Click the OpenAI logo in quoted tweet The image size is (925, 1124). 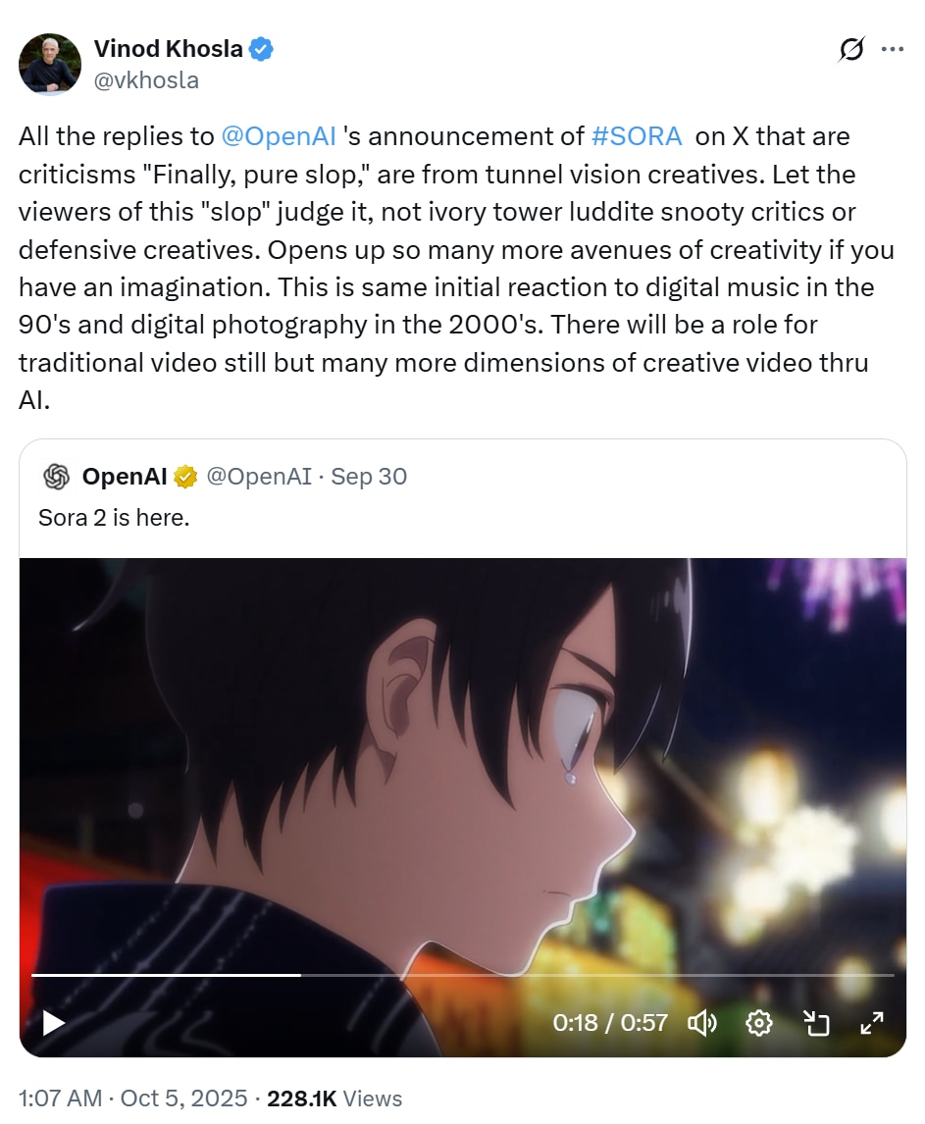(x=57, y=477)
